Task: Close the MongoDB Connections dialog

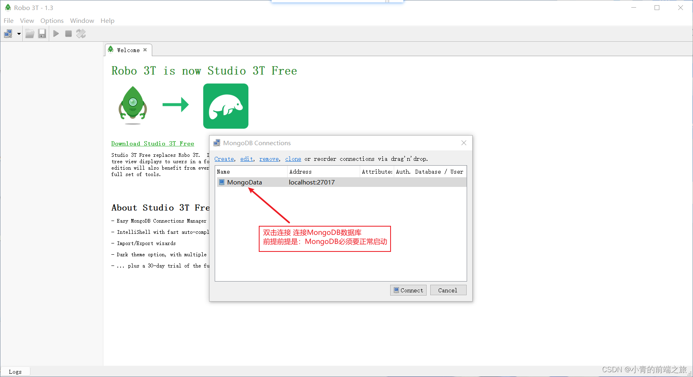Action: pyautogui.click(x=464, y=143)
